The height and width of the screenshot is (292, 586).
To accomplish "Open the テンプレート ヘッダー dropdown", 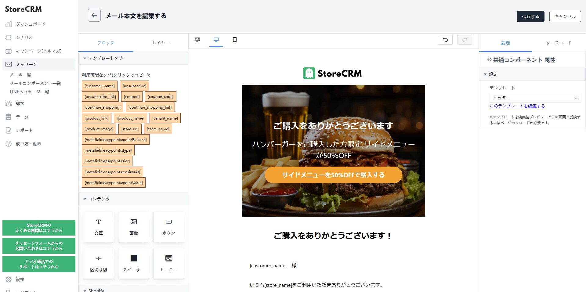I will pyautogui.click(x=535, y=98).
